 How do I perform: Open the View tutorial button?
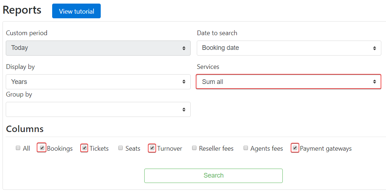[x=76, y=11]
